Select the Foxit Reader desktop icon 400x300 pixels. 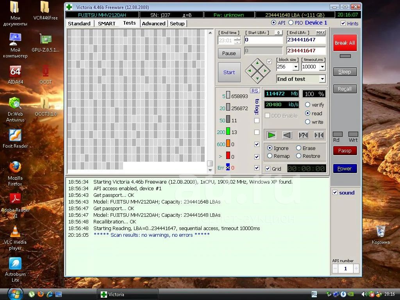coord(15,139)
